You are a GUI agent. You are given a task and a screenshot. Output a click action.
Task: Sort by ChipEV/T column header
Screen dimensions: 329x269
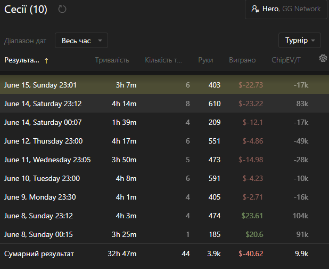286,60
